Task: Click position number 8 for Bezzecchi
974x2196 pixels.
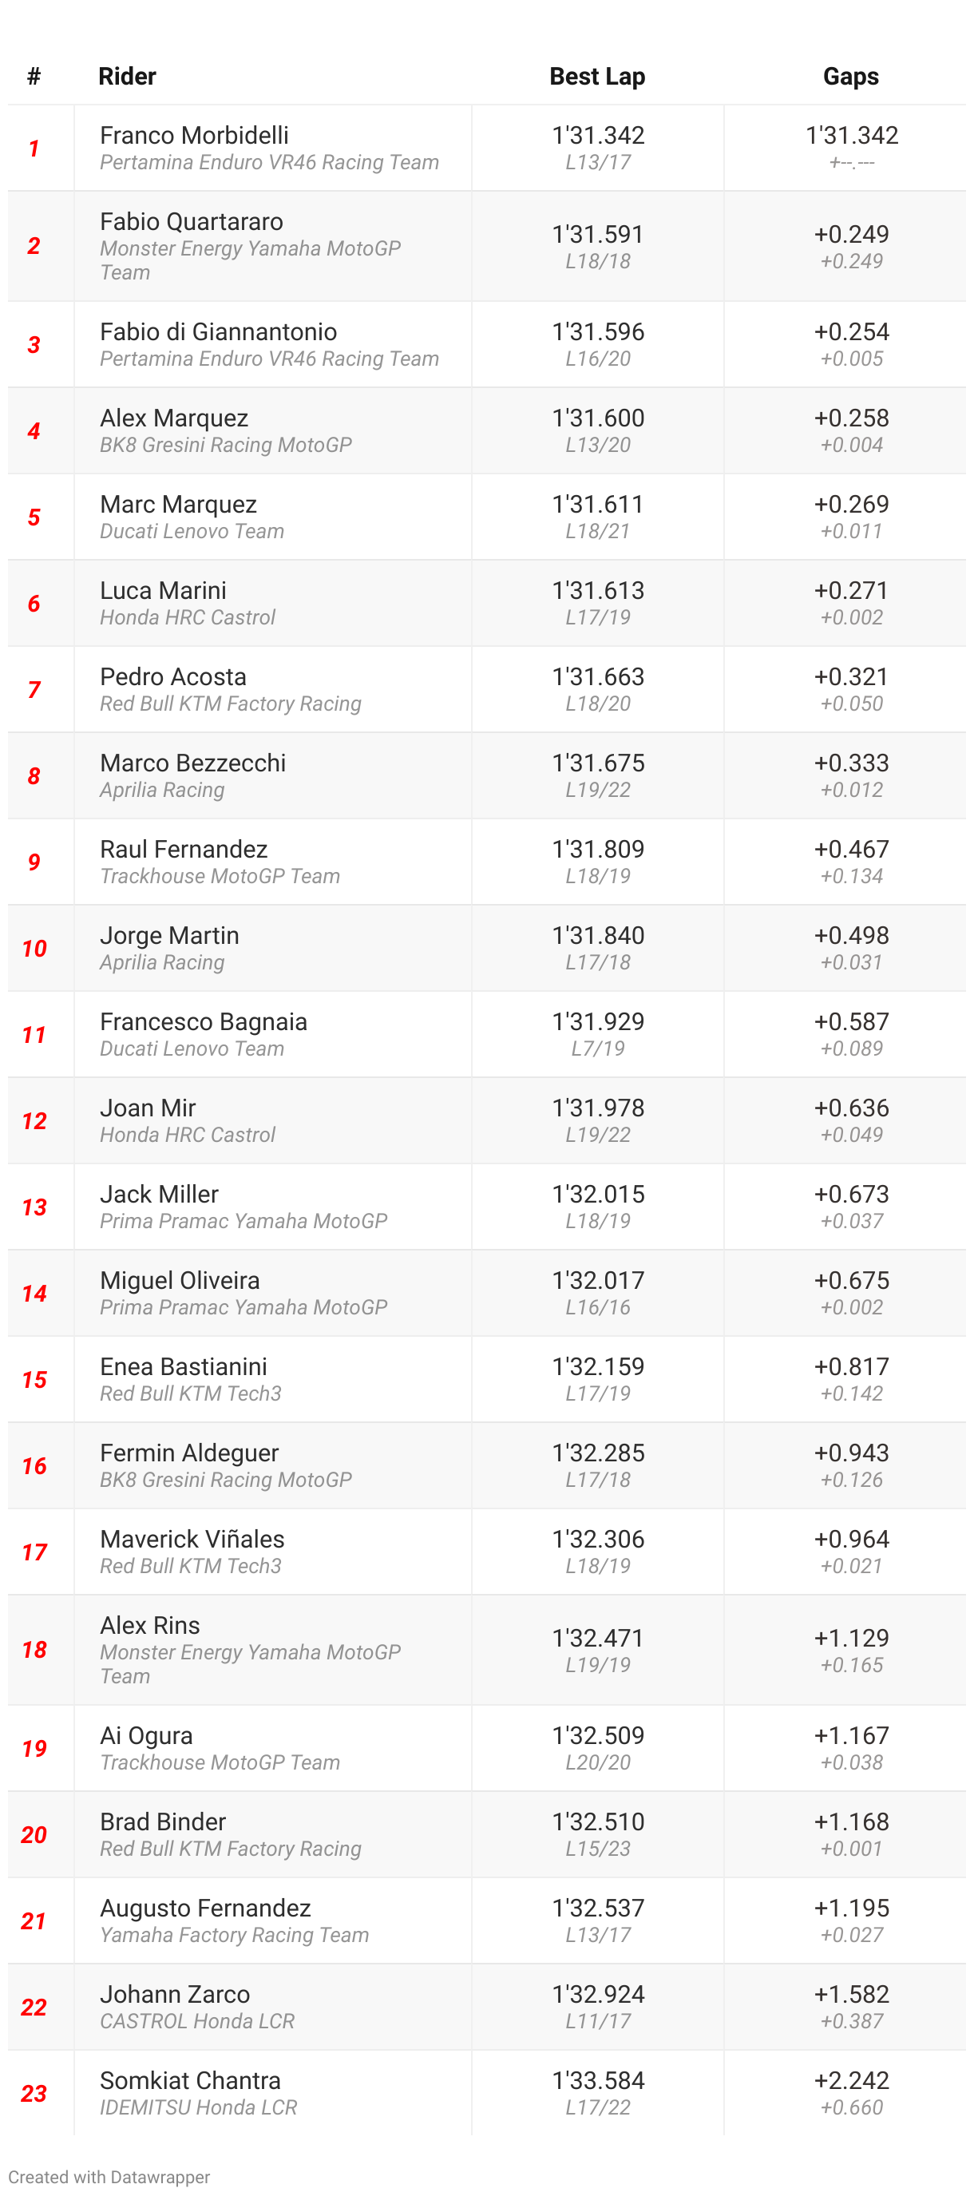Action: click(x=34, y=777)
